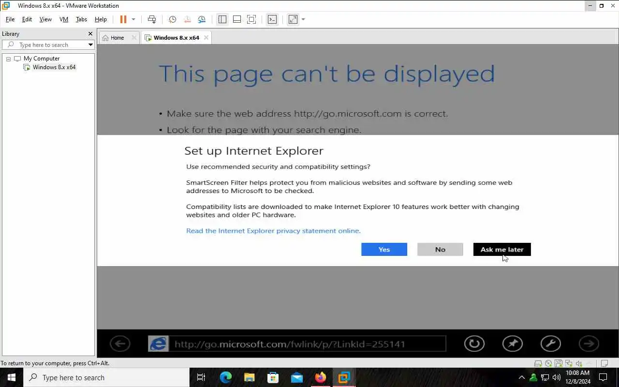Click No in Set up Internet Explorer
This screenshot has height=387, width=619.
[440, 249]
